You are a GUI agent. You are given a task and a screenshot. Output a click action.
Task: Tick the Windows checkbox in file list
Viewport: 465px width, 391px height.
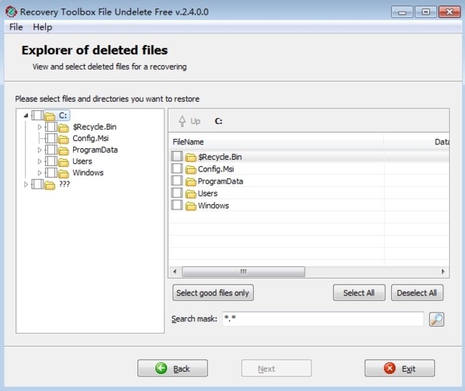click(177, 205)
